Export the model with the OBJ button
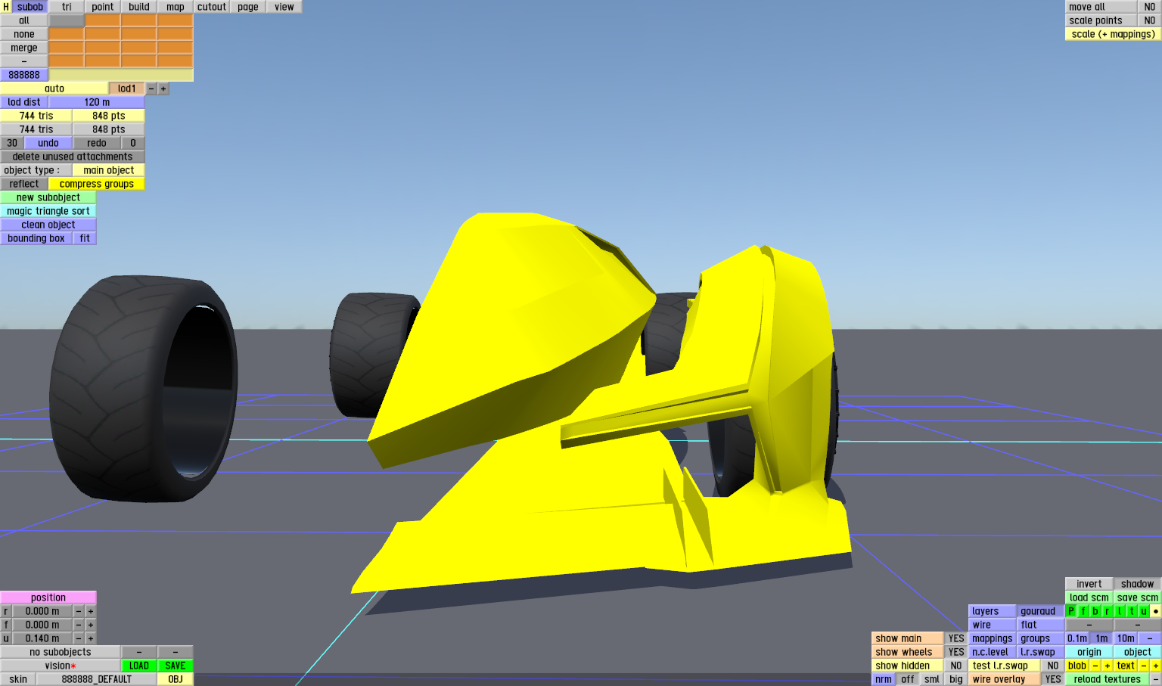 click(x=176, y=679)
